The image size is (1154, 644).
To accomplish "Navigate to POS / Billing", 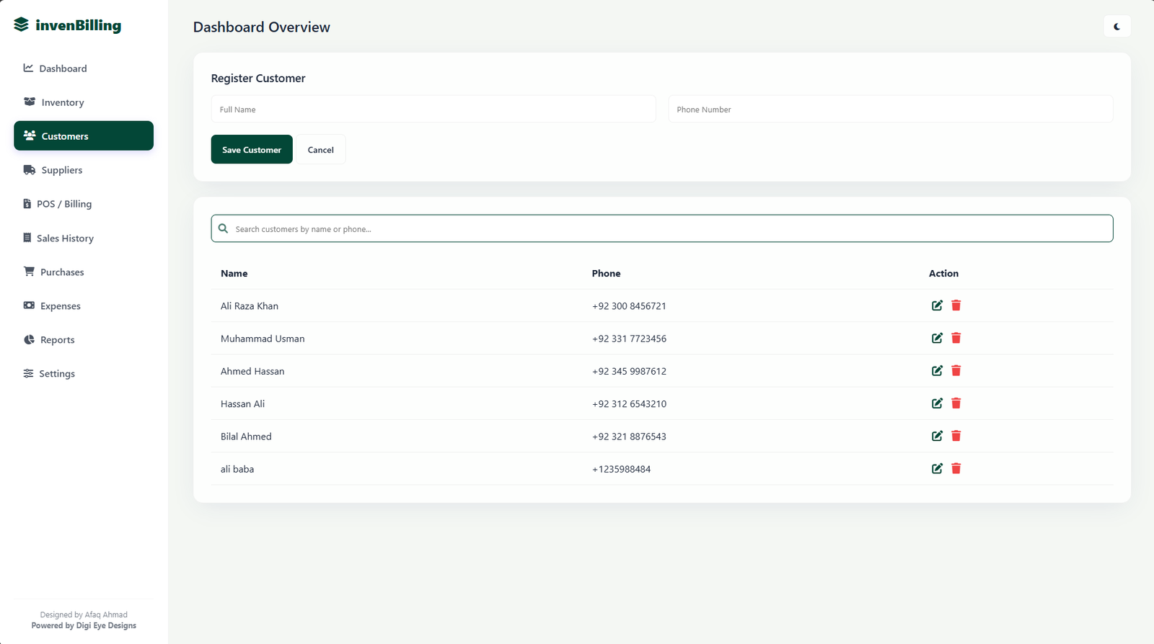I will (x=64, y=204).
